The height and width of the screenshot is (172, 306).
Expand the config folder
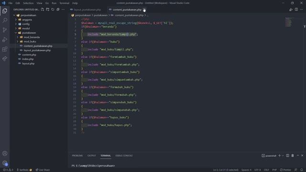[16, 24]
